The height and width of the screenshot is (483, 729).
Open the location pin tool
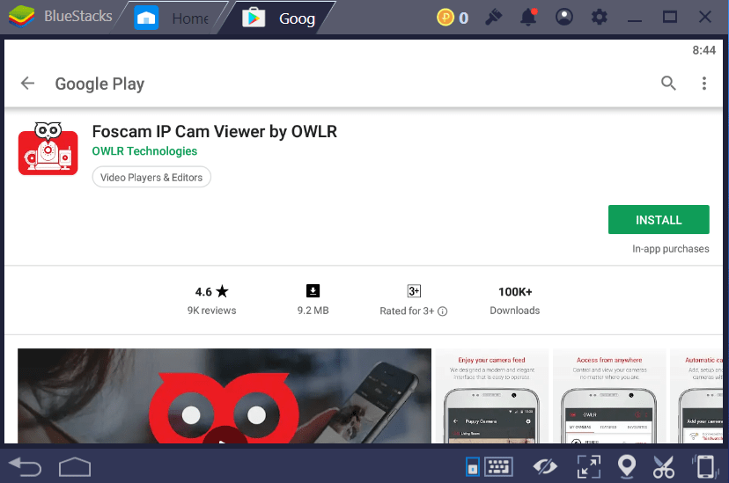tap(627, 466)
